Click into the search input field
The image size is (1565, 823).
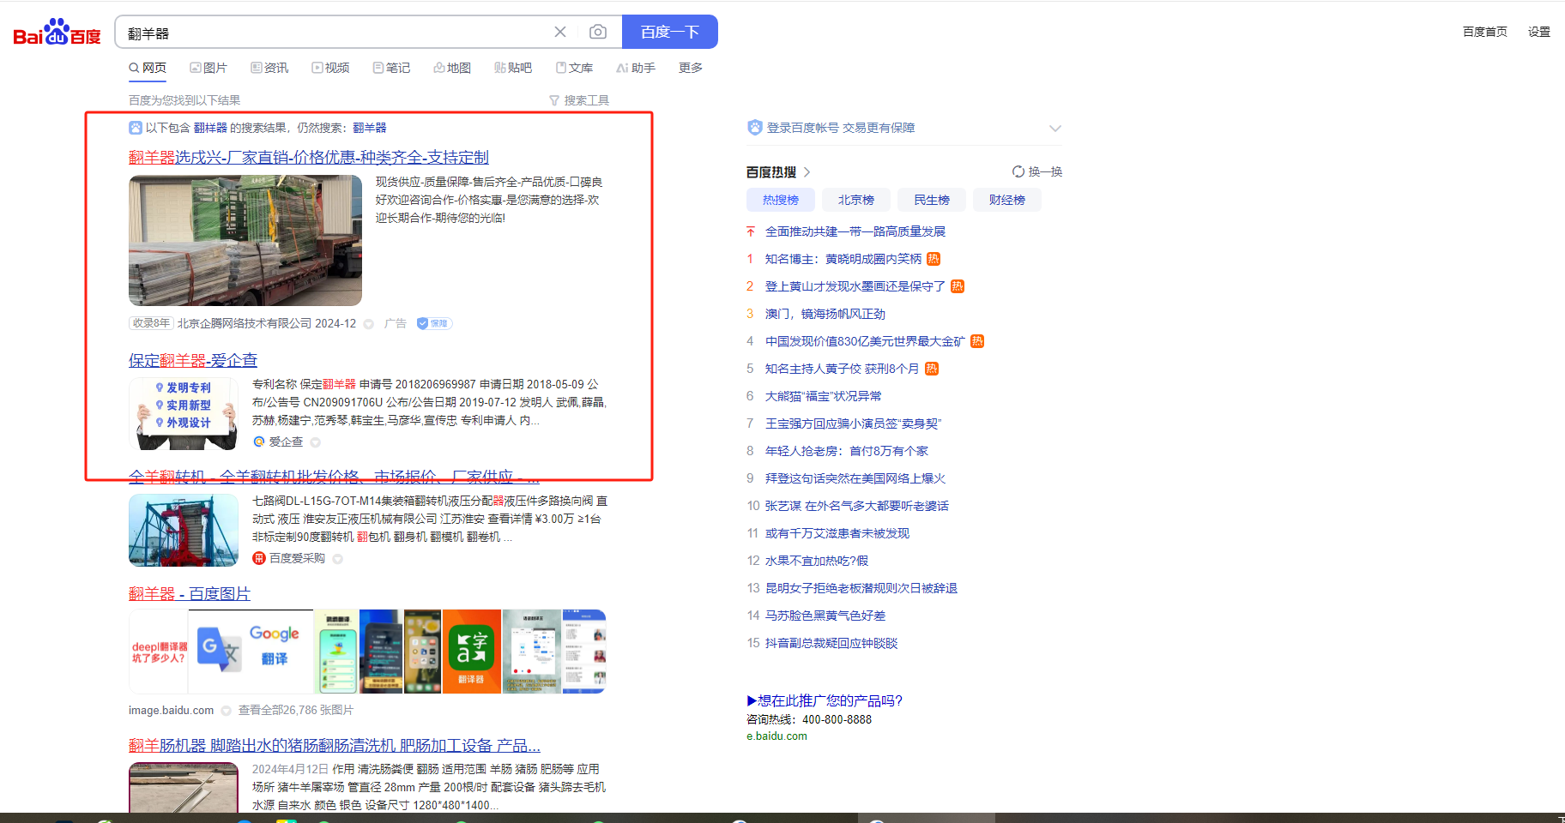[335, 33]
